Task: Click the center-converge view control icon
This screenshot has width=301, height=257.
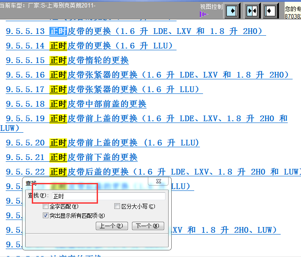Action: click(252, 11)
